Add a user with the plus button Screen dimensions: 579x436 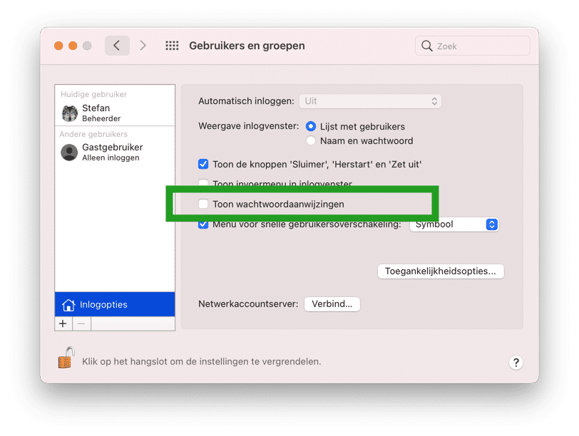[x=63, y=323]
